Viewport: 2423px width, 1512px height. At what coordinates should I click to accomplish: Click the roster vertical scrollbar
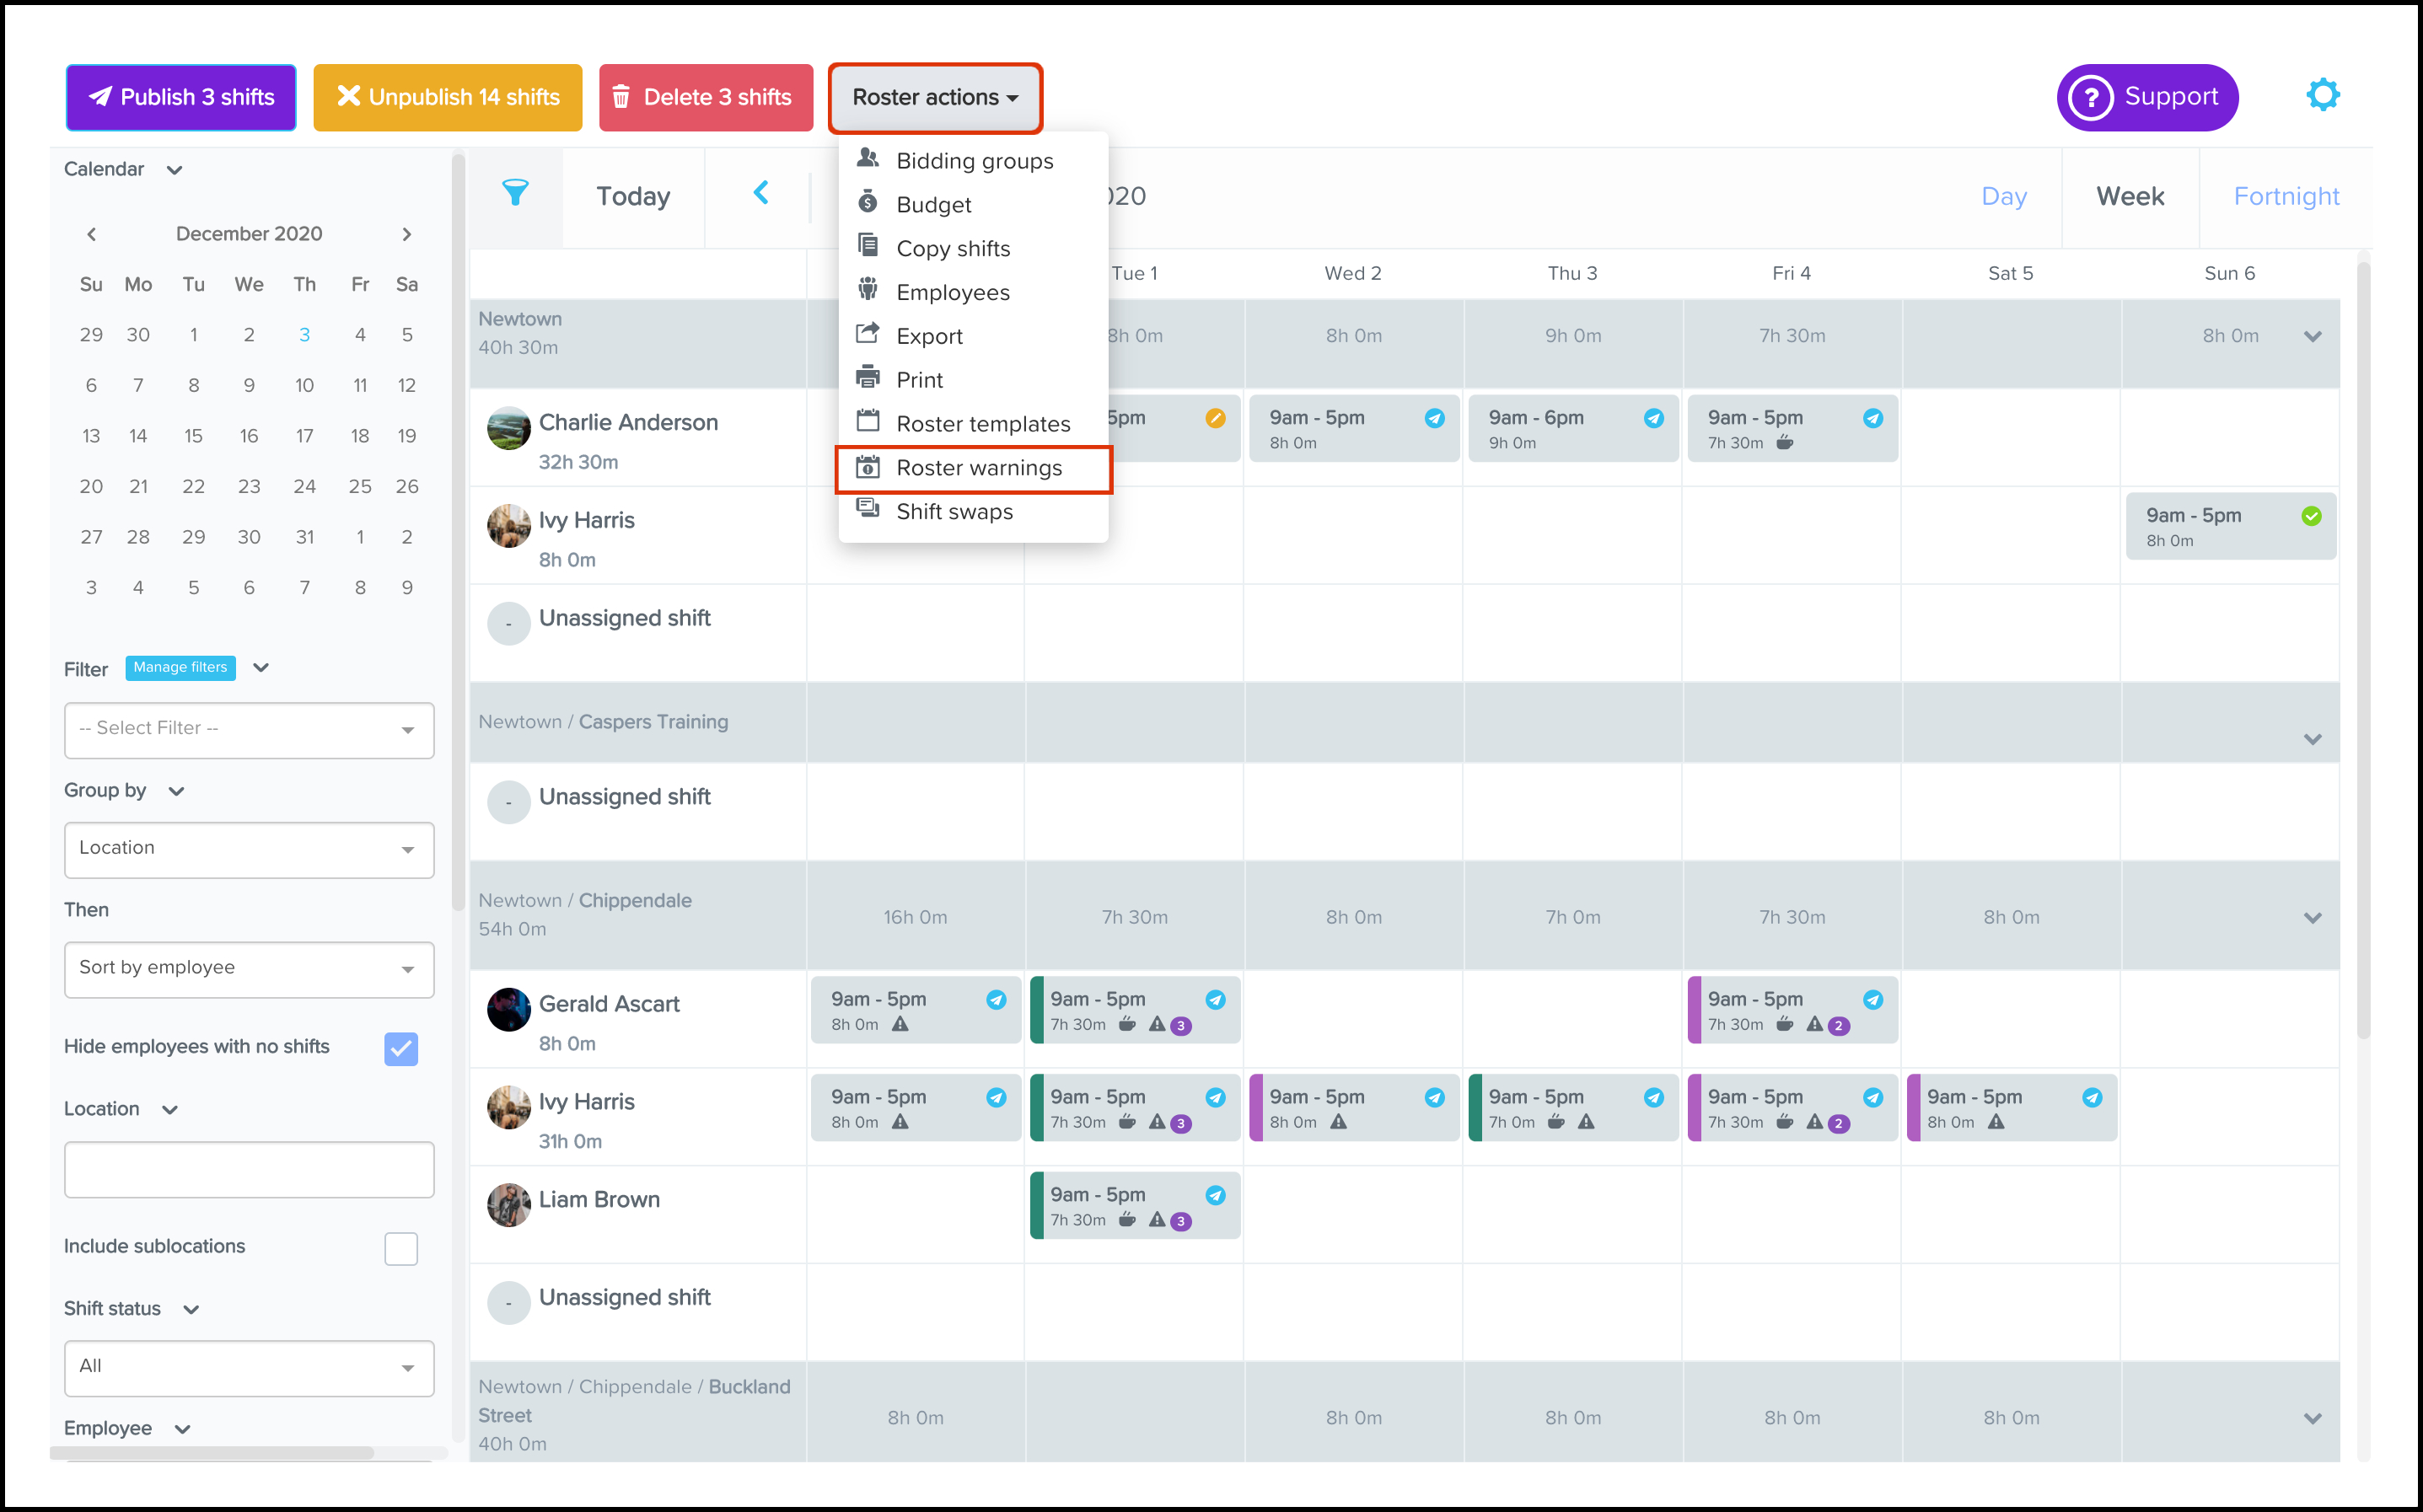coord(2363,650)
